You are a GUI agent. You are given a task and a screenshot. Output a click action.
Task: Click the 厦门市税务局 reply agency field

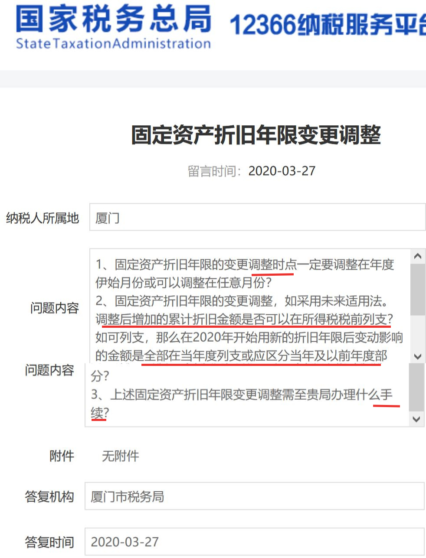coord(256,497)
